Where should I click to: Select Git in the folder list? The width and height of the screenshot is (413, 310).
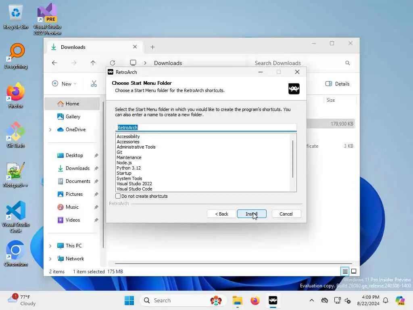pos(119,152)
